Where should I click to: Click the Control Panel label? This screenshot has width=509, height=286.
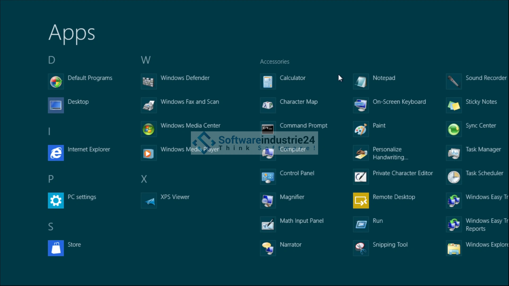point(297,173)
